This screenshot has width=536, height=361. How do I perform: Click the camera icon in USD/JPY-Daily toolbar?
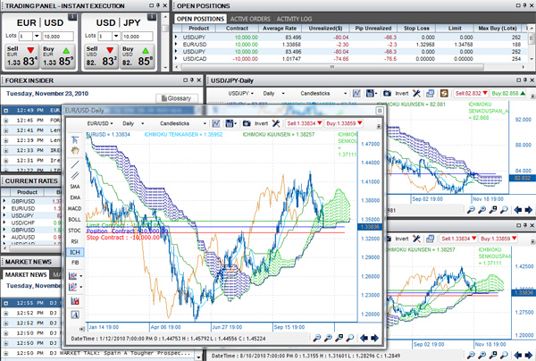387,93
